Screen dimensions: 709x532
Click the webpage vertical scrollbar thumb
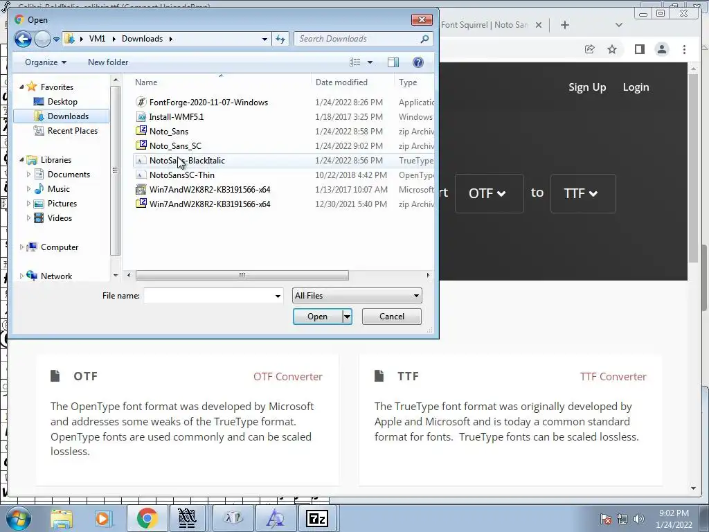(x=693, y=168)
